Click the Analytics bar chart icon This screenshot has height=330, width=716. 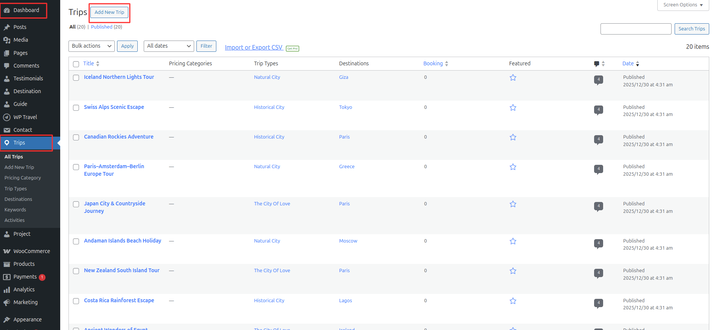click(7, 290)
